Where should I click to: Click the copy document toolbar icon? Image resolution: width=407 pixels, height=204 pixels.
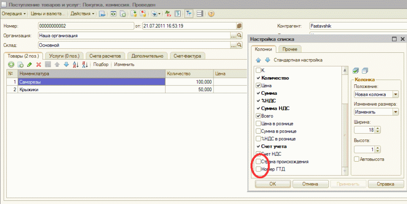coord(123,14)
